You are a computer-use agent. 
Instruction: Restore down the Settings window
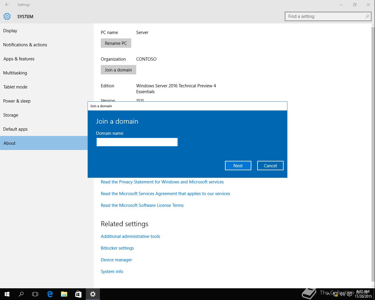tap(355, 5)
